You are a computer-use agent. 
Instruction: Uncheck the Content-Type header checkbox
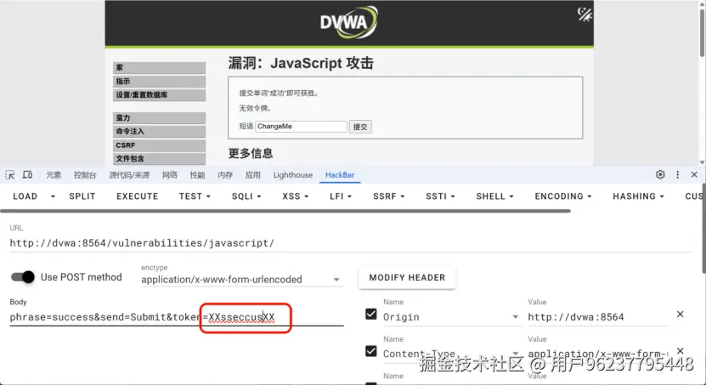point(371,351)
